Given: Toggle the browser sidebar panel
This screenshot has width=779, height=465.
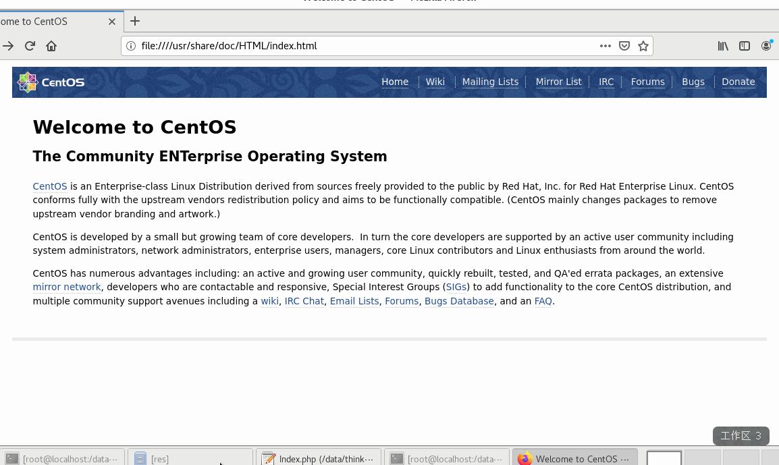Looking at the screenshot, I should [744, 46].
